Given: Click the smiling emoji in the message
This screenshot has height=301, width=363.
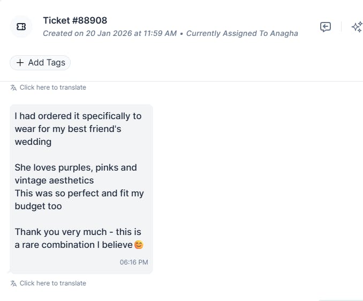Looking at the screenshot, I should click(x=139, y=245).
